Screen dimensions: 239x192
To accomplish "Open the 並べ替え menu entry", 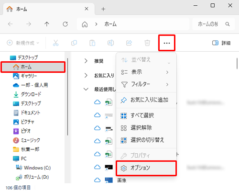I will click(x=146, y=60).
